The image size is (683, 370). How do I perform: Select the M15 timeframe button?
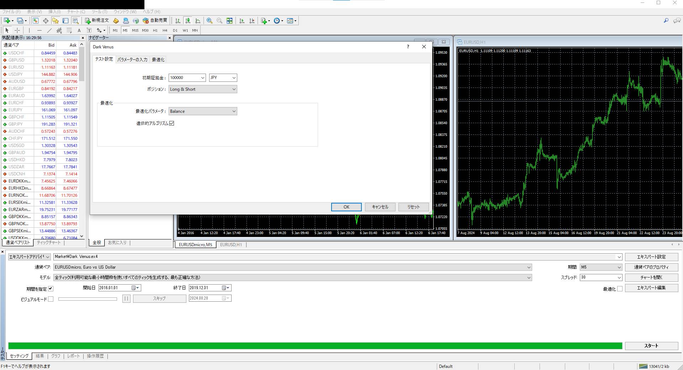[135, 30]
